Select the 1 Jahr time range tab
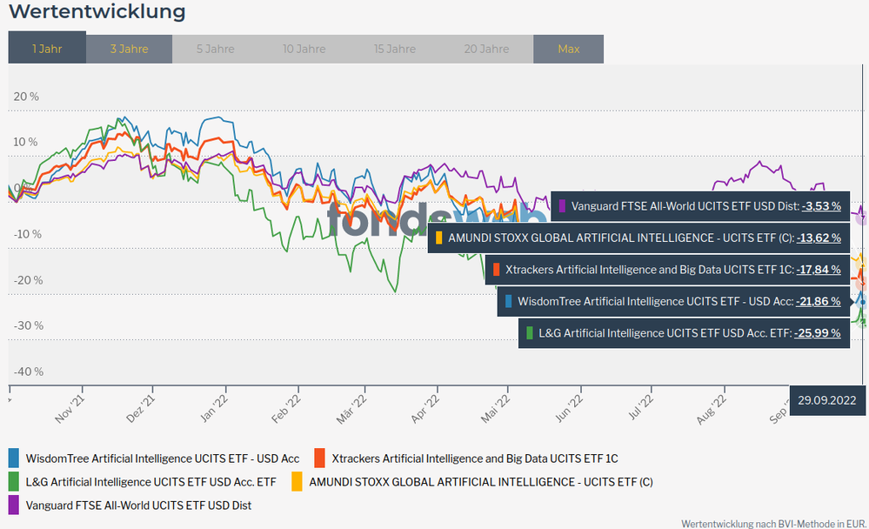Screen dimensions: 869x529 coord(47,49)
